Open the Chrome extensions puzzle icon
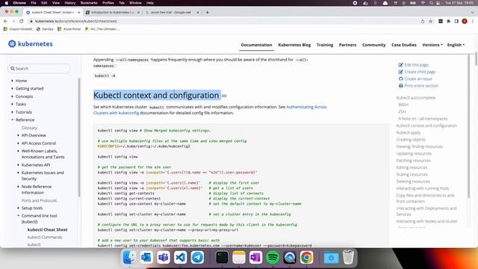The height and width of the screenshot is (269, 478). [448, 21]
